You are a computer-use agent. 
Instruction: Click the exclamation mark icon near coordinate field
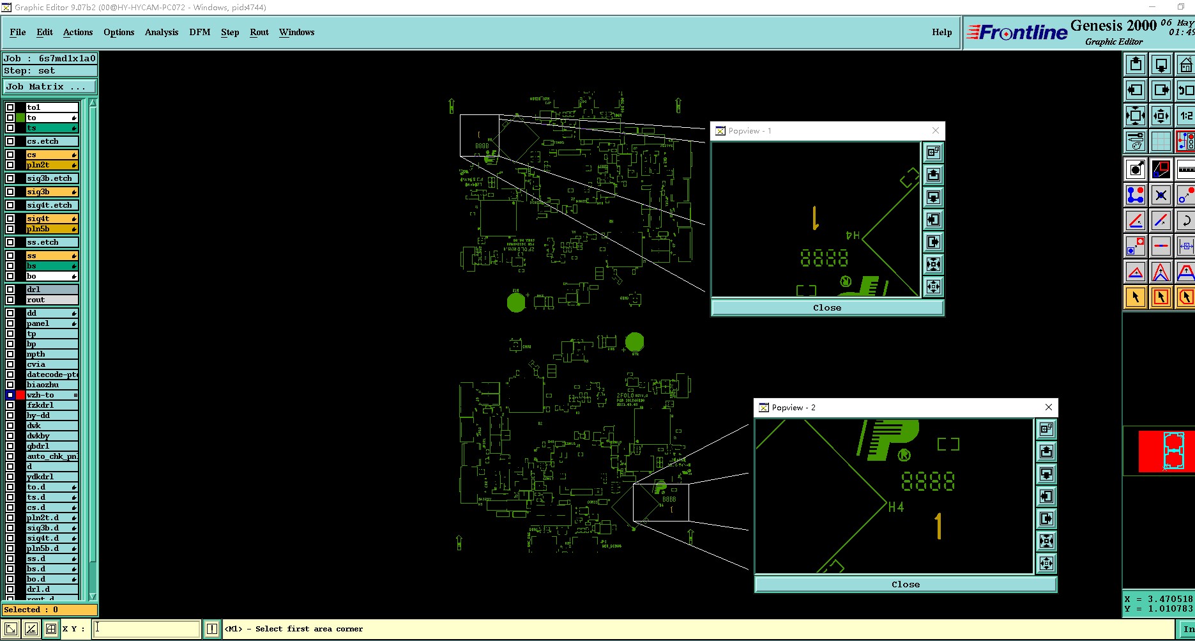click(212, 629)
